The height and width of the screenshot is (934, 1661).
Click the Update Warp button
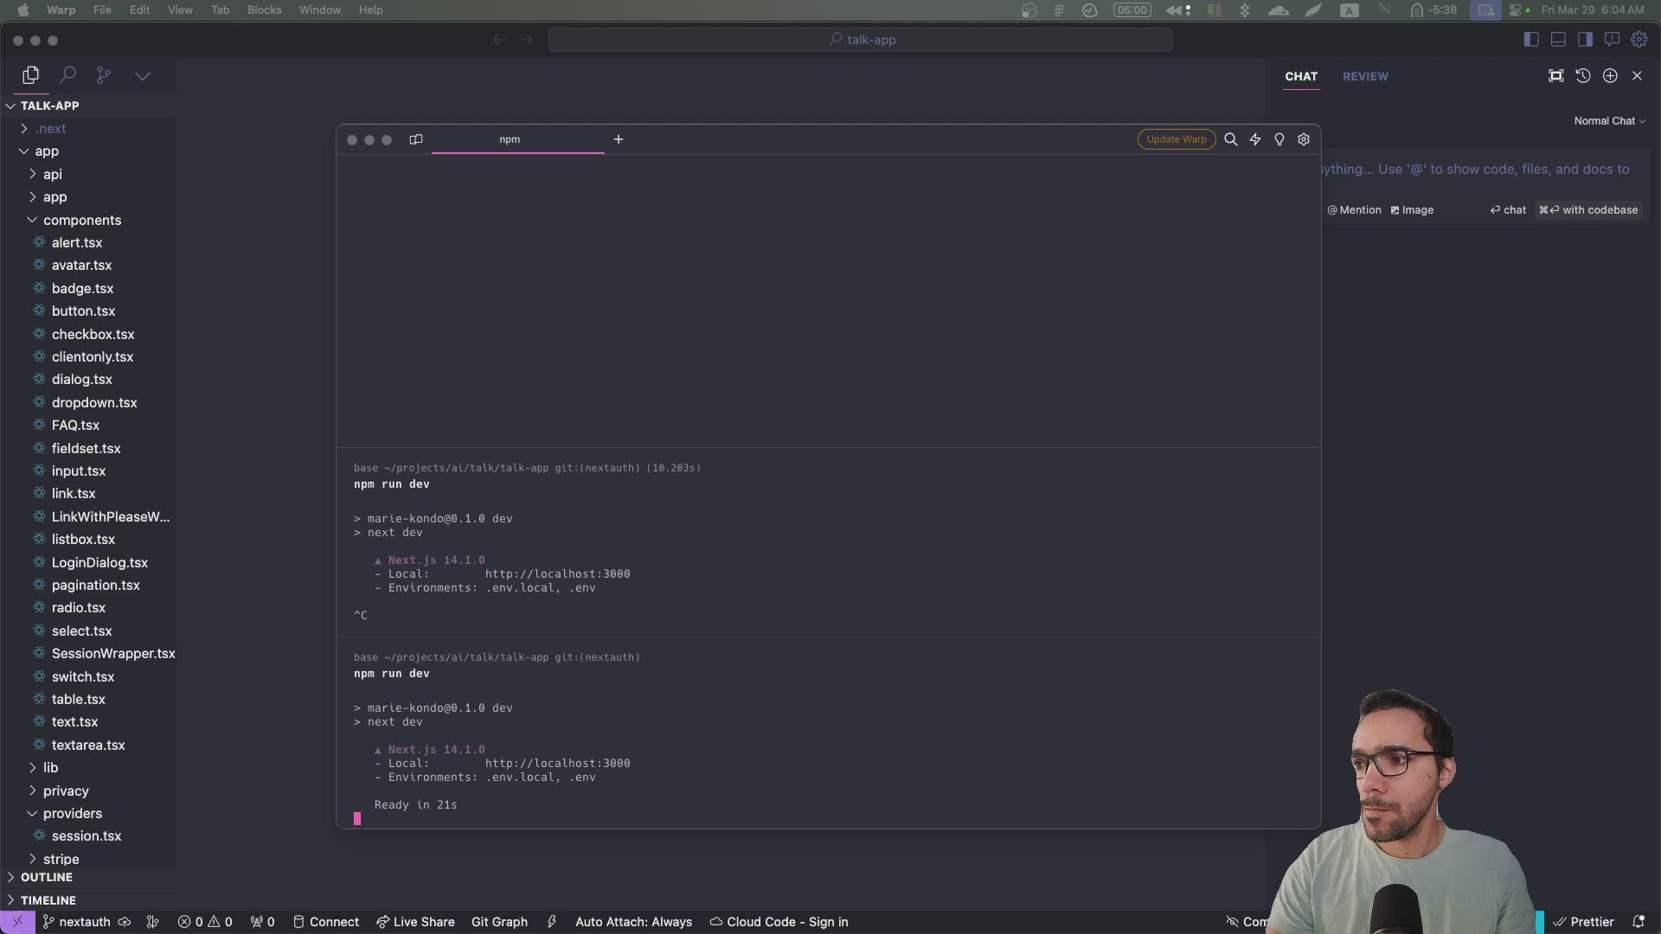[1177, 139]
